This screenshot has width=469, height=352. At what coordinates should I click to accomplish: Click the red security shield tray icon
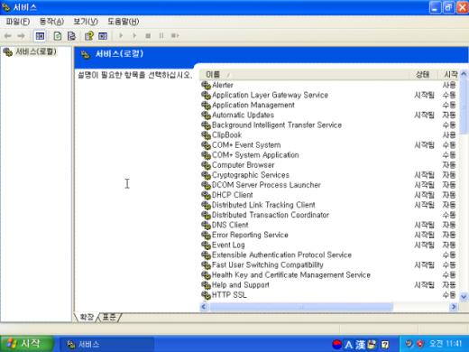click(x=420, y=344)
